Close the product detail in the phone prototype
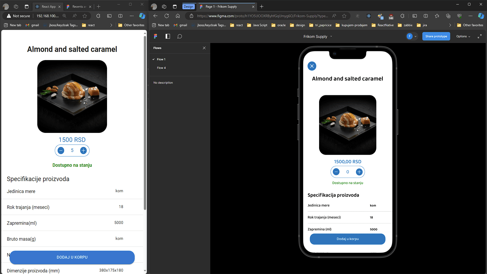 click(x=312, y=66)
